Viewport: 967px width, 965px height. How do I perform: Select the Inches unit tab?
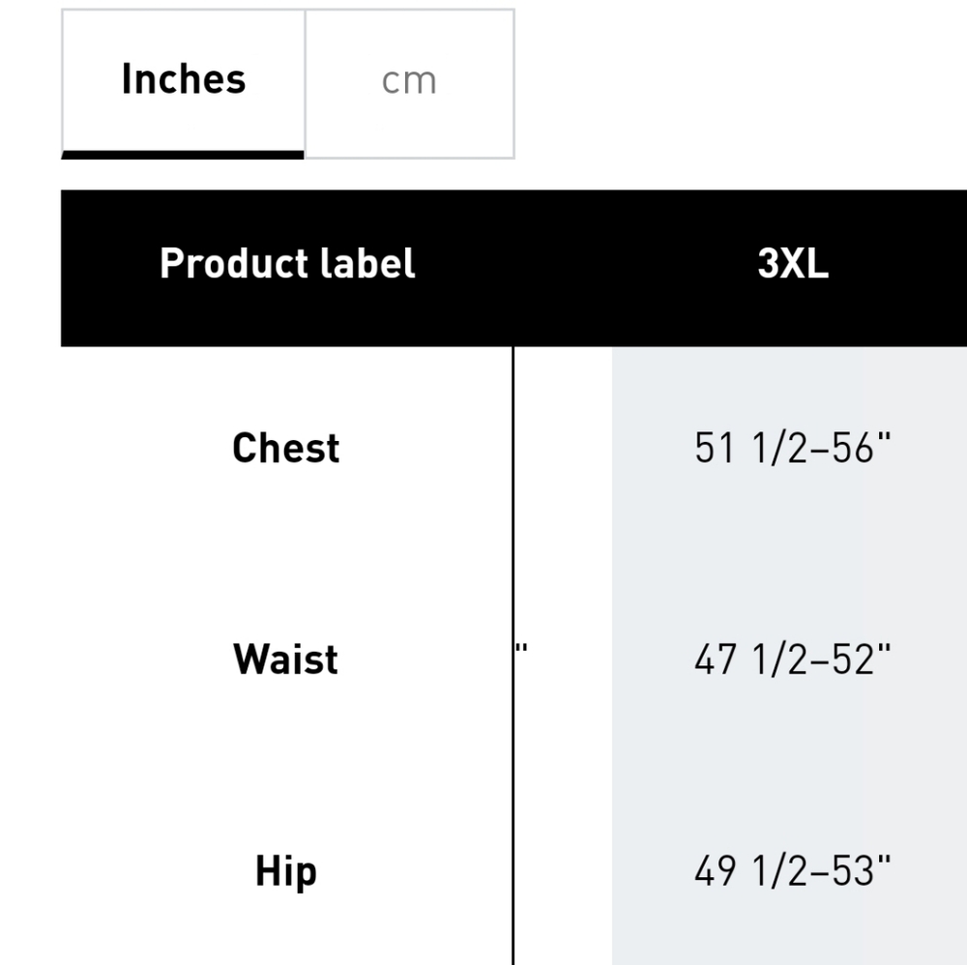(x=183, y=83)
